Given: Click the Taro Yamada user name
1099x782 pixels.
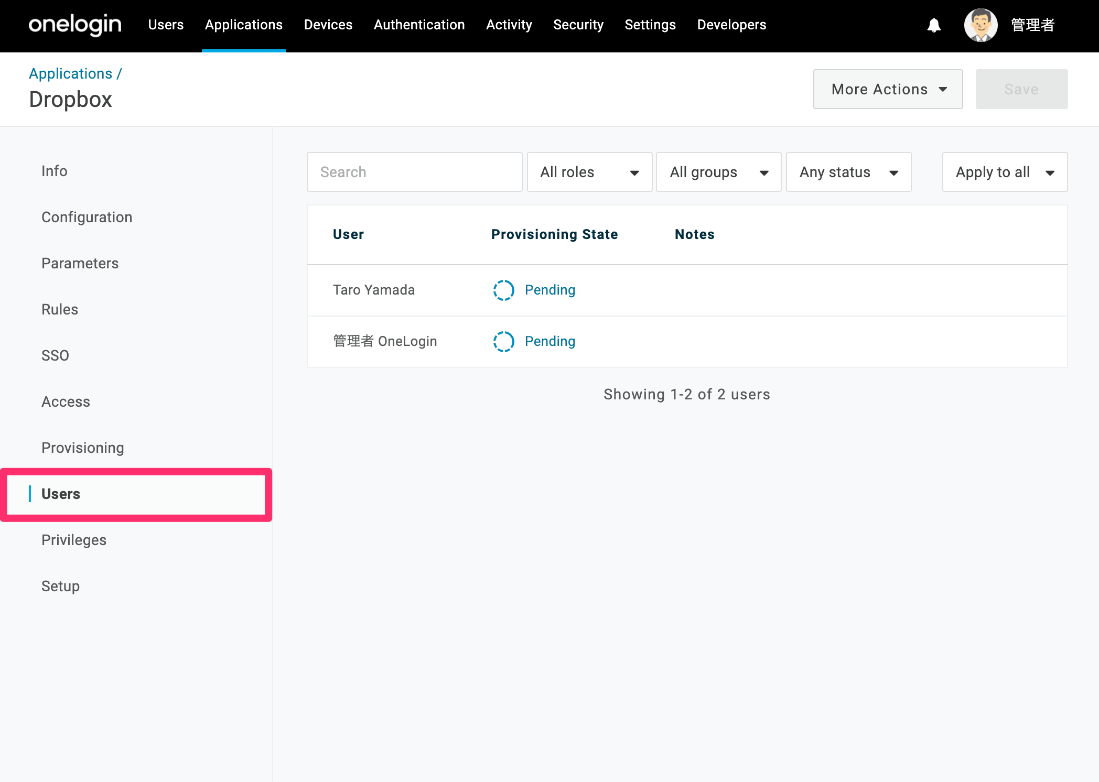Looking at the screenshot, I should (x=374, y=290).
